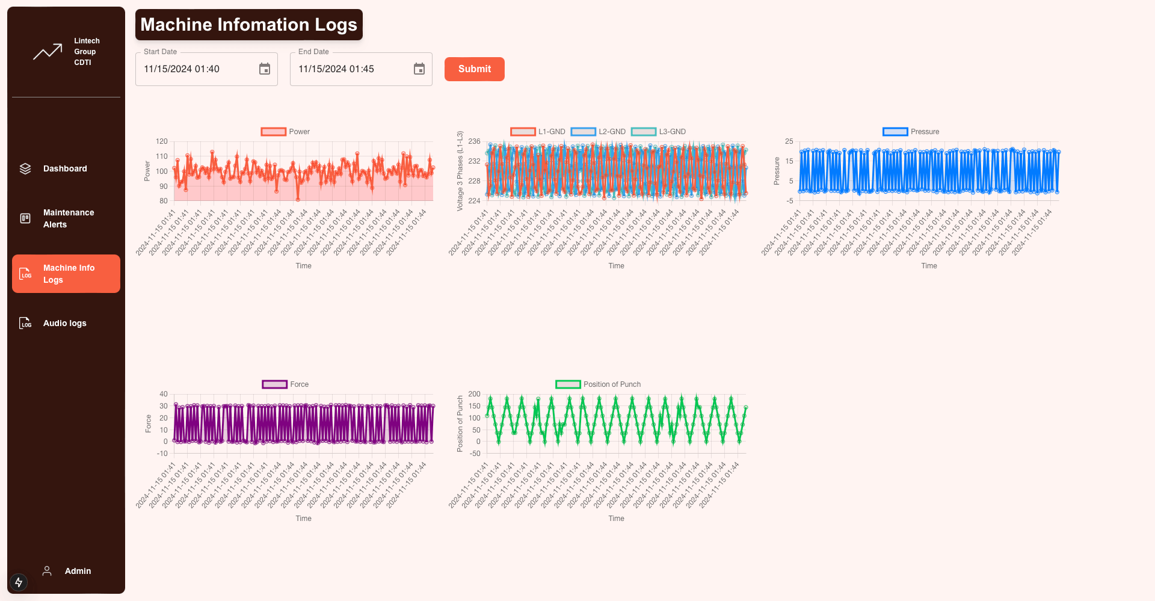1155x601 pixels.
Task: Click the Admin user profile icon
Action: (x=47, y=571)
